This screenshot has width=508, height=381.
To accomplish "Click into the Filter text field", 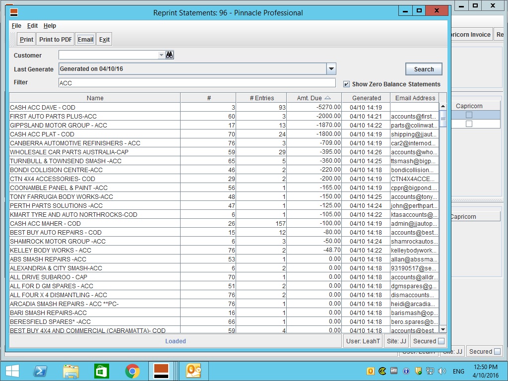I will point(197,83).
